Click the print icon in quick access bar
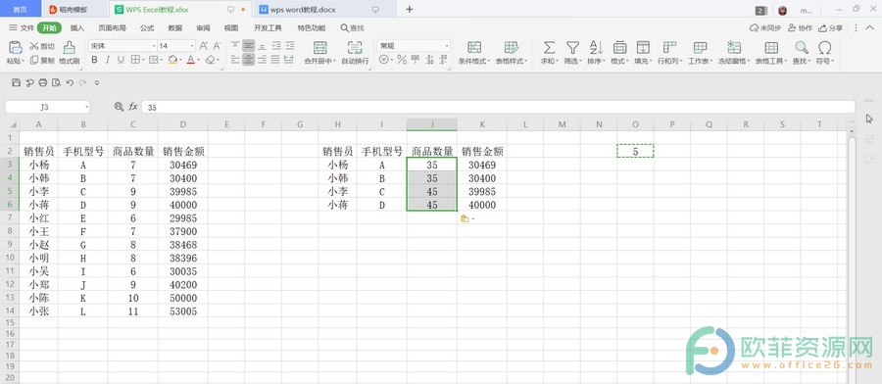Screen dimensions: 882x384 (x=43, y=82)
